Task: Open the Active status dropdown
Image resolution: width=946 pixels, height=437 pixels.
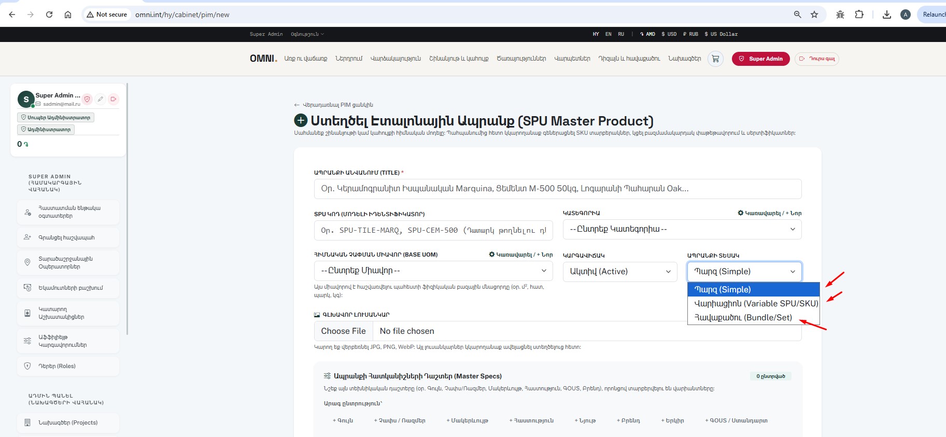Action: point(620,271)
